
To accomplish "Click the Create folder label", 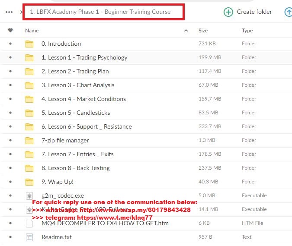I will tap(254, 12).
